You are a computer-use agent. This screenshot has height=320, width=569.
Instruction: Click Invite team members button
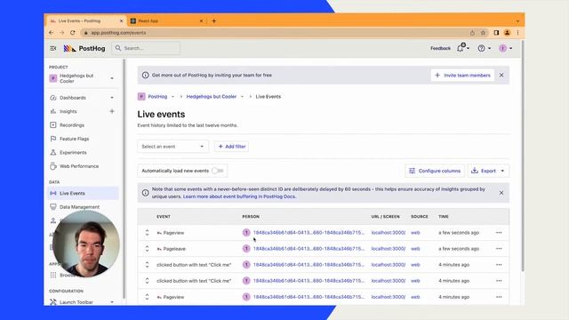click(462, 75)
